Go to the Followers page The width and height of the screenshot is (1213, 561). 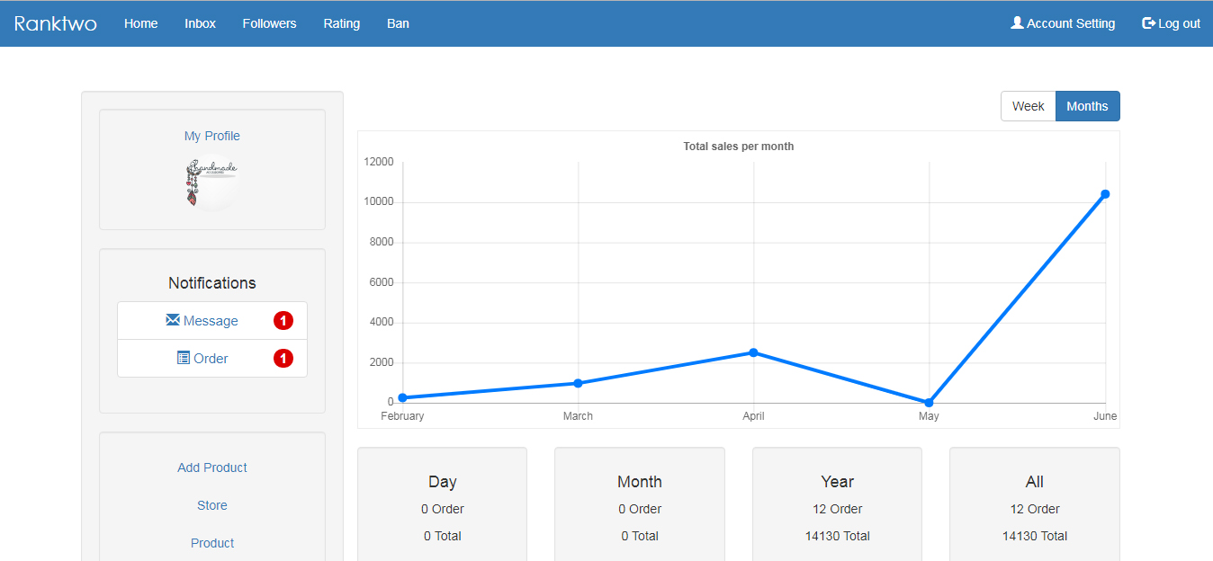click(269, 23)
